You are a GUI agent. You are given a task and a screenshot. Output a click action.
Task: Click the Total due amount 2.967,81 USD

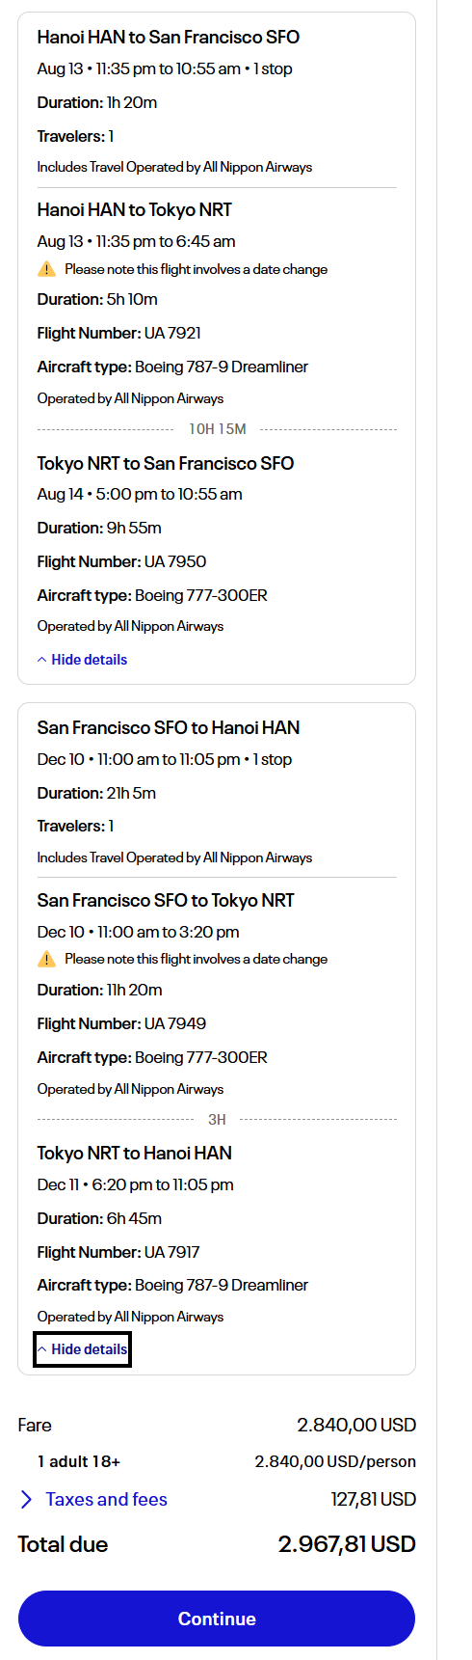[x=347, y=1544]
